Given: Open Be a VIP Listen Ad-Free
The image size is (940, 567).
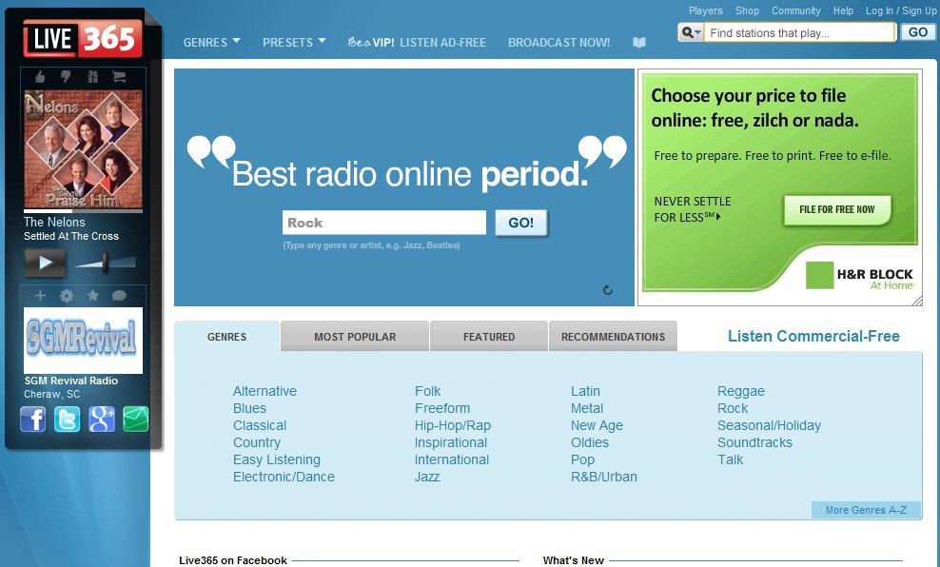Looking at the screenshot, I should coord(417,43).
